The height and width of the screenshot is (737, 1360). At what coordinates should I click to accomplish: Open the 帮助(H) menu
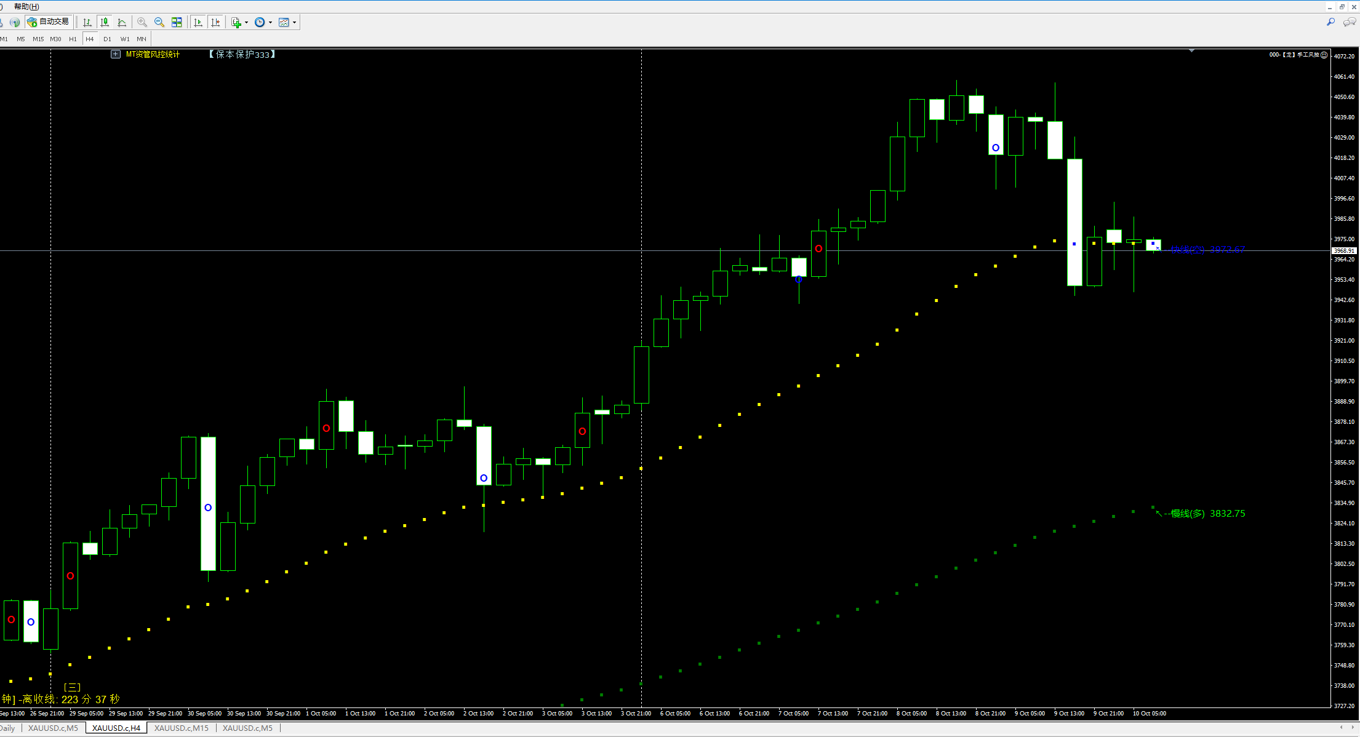(26, 7)
